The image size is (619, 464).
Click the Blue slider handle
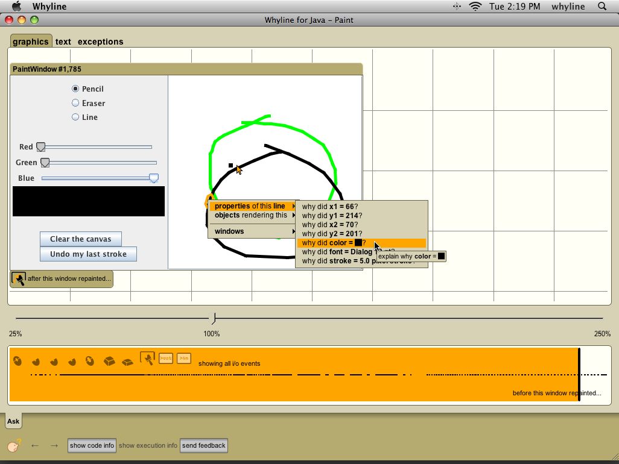154,178
